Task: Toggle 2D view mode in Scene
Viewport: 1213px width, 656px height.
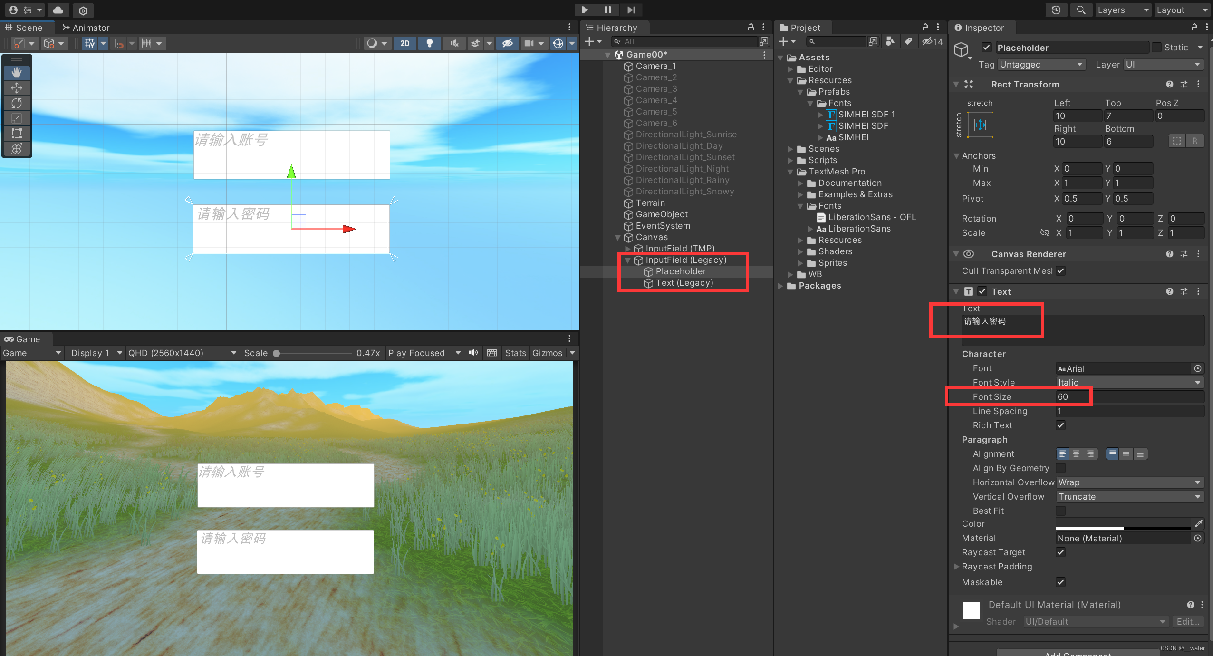Action: click(x=404, y=43)
